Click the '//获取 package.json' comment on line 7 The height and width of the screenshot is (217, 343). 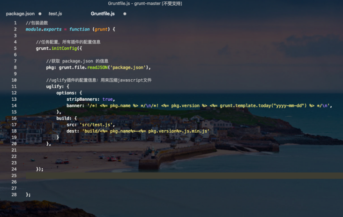click(x=69, y=61)
